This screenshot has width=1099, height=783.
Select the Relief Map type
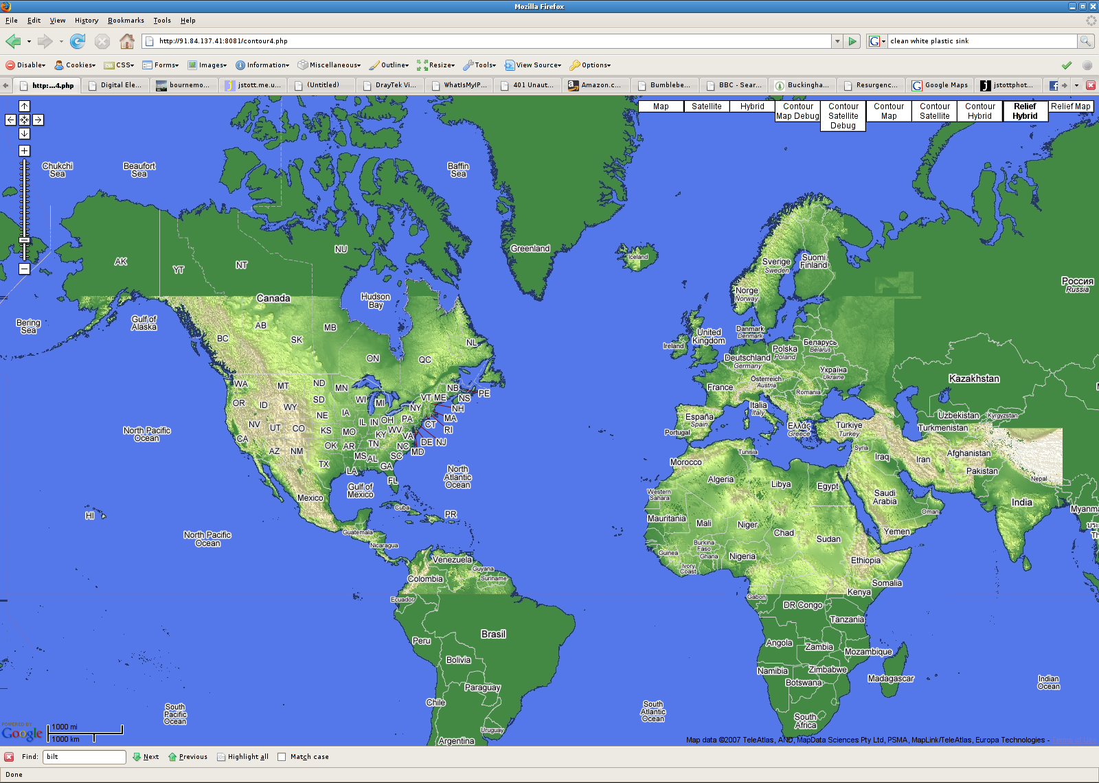pyautogui.click(x=1070, y=106)
